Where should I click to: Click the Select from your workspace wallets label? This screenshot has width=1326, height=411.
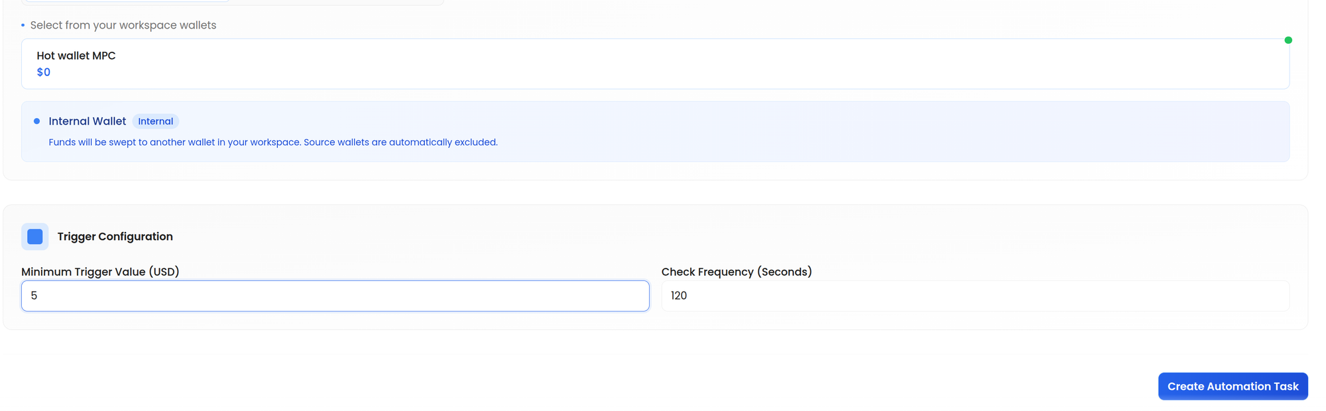coord(123,25)
